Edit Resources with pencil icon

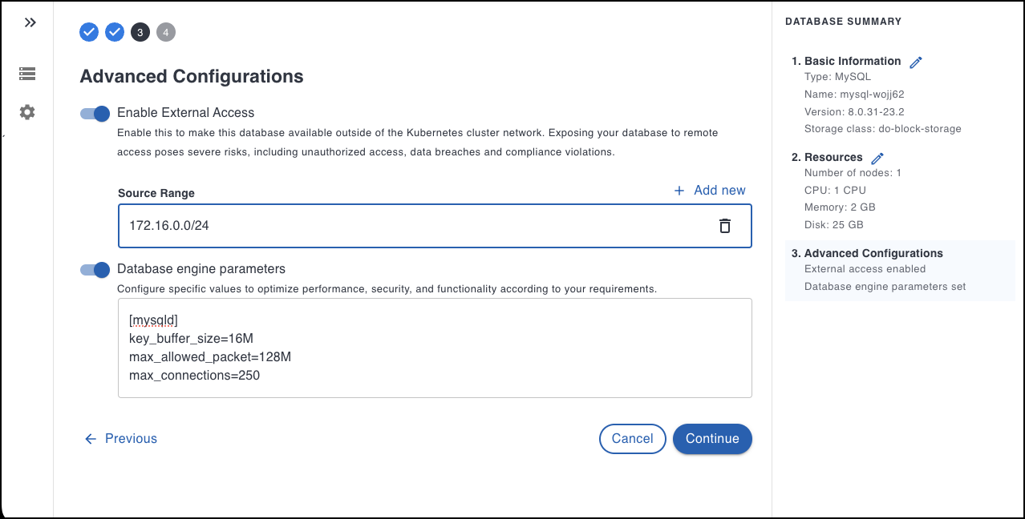pos(877,158)
